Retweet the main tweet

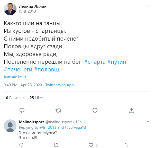pos(58,110)
